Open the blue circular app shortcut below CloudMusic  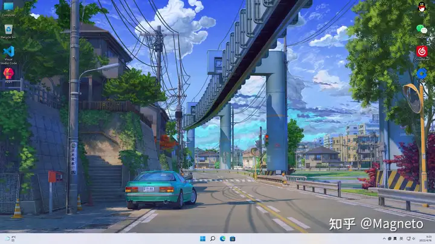coord(422,74)
